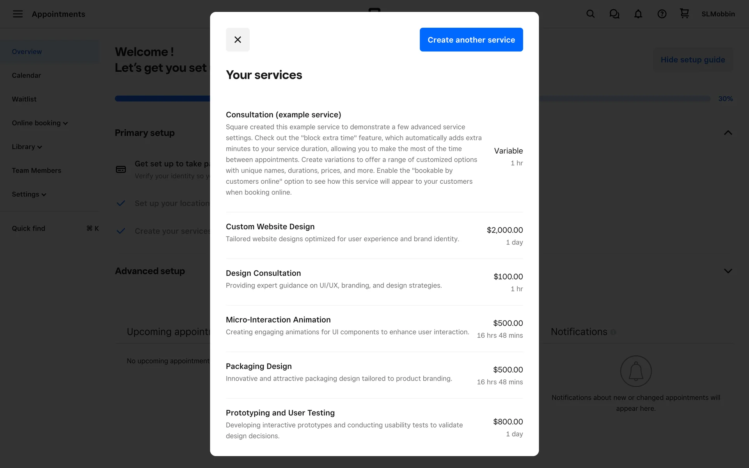Open the shopping cart icon
The image size is (749, 468).
tap(684, 14)
